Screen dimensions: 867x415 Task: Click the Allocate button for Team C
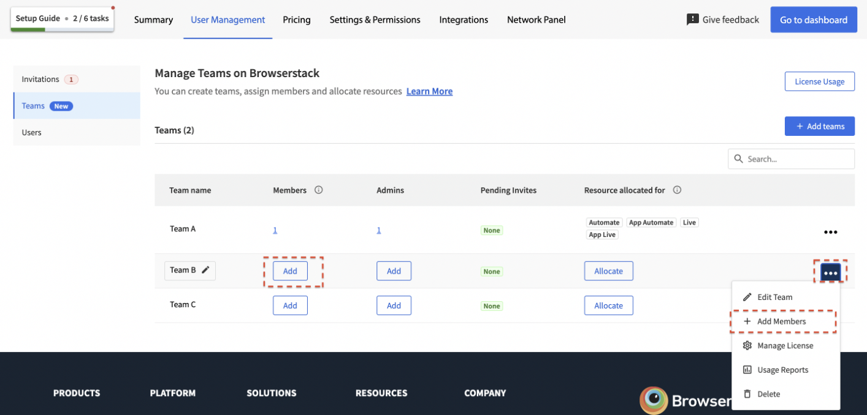[x=608, y=305]
